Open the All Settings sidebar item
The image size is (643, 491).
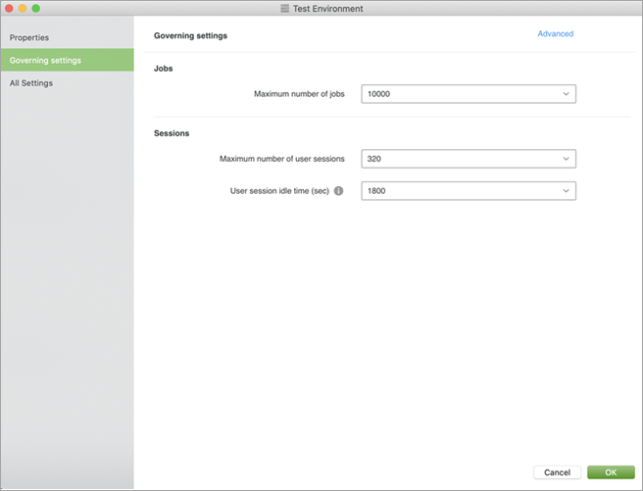click(31, 83)
